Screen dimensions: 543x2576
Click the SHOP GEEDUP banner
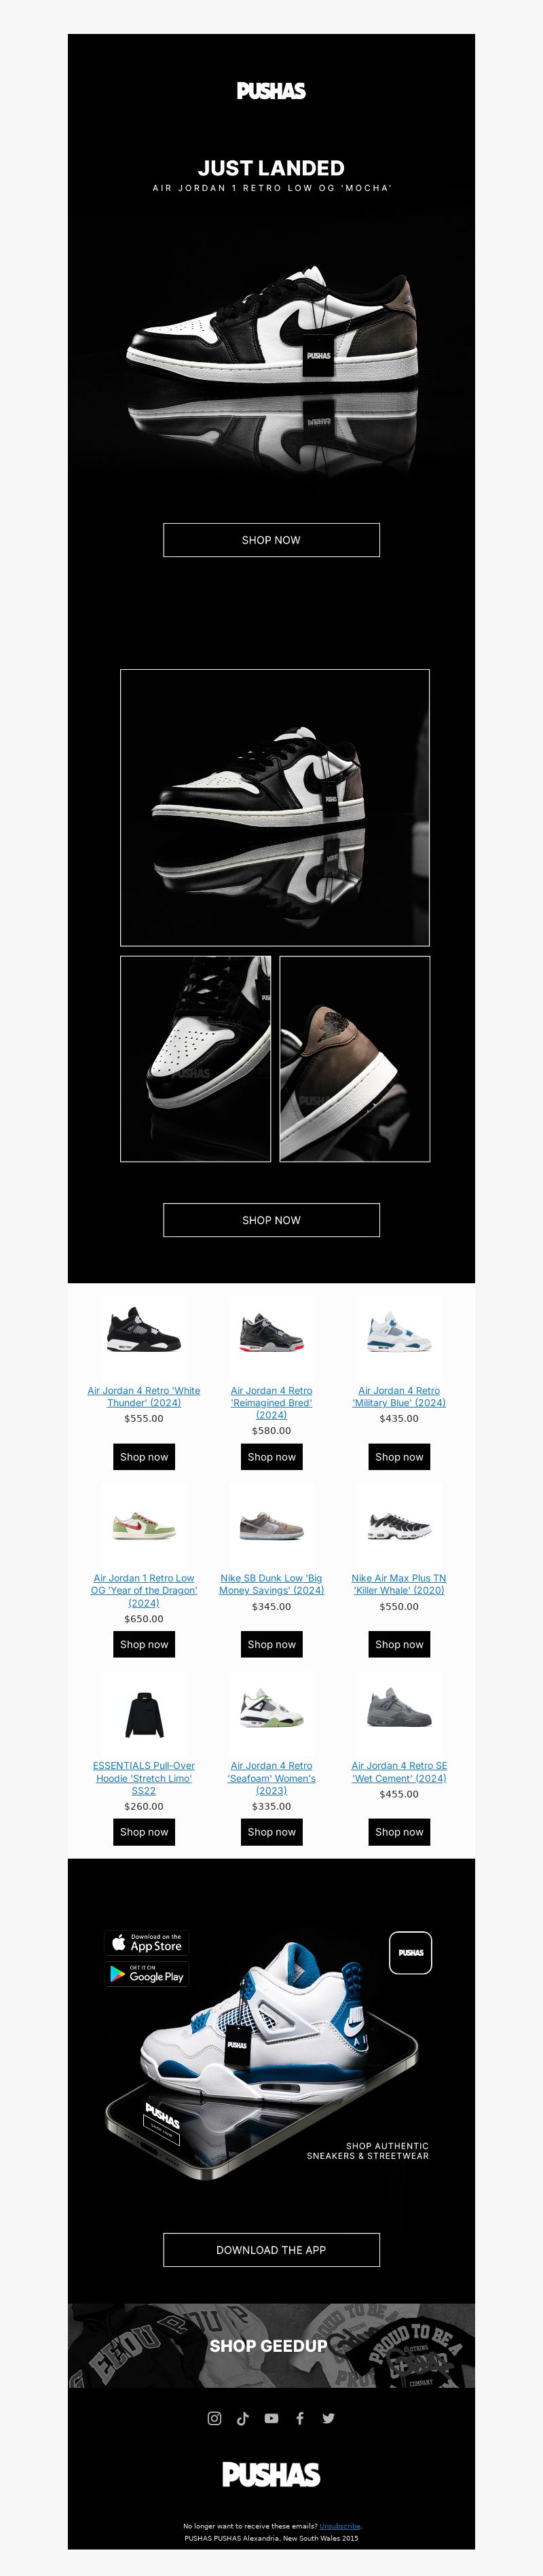(x=271, y=2346)
